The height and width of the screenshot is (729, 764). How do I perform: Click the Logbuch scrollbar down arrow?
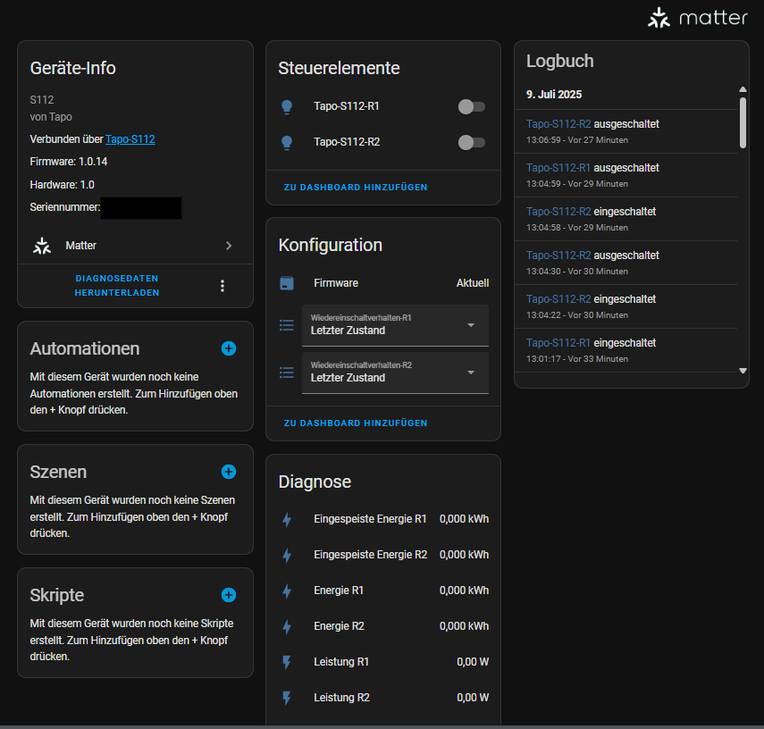tap(743, 370)
